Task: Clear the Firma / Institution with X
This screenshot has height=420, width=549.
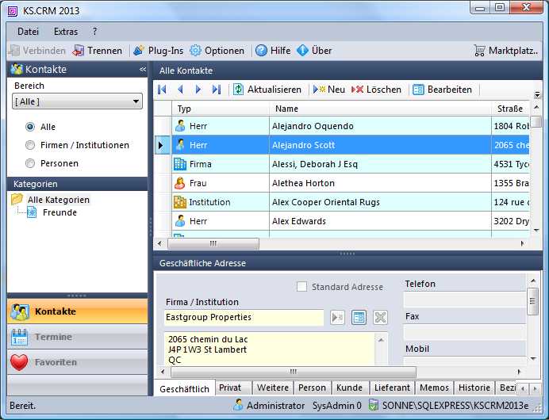Action: point(380,318)
